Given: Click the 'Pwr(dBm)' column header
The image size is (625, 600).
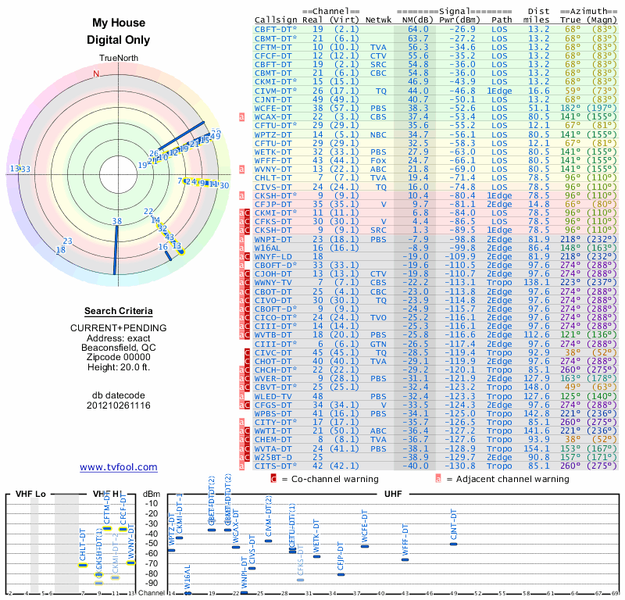Looking at the screenshot, I should [x=459, y=20].
